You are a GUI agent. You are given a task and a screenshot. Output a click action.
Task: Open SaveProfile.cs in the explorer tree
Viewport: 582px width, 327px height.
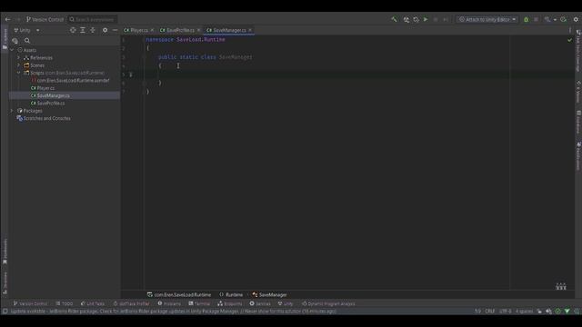click(x=48, y=103)
